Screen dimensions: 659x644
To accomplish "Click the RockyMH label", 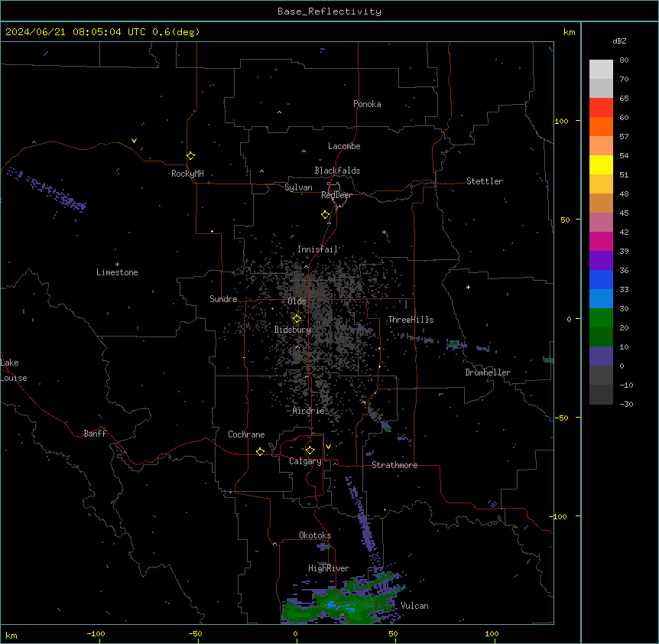I will pos(187,174).
